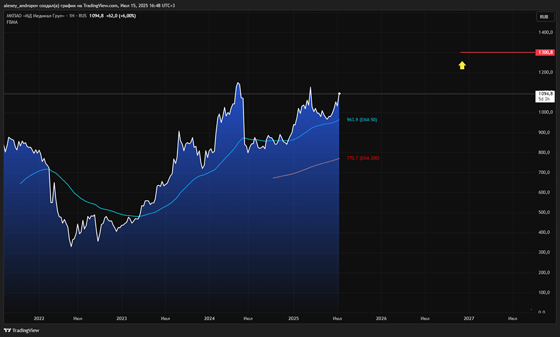Viewport: 560px width, 337px height.
Task: Click the 963.9 (EMA 50) label
Action: 362,120
